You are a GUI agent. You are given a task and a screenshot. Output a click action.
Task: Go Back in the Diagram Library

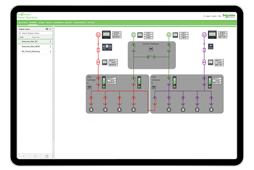click(21, 37)
